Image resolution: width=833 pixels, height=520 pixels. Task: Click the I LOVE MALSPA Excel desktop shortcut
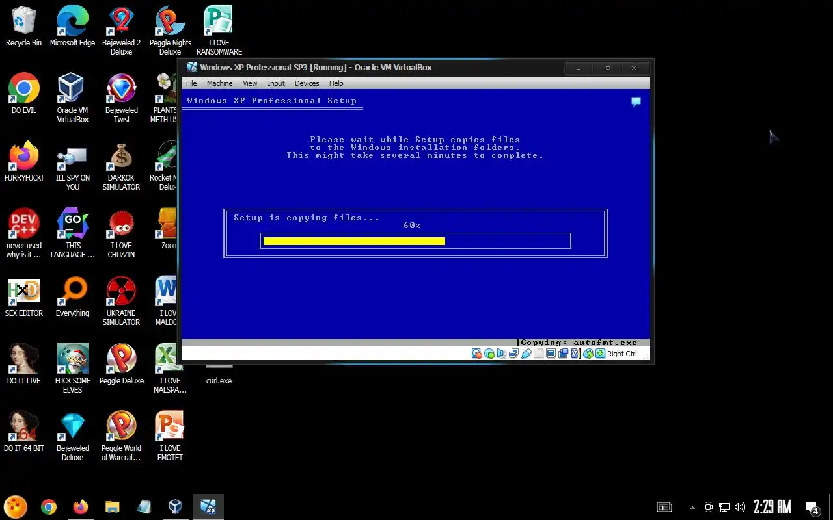pos(170,369)
